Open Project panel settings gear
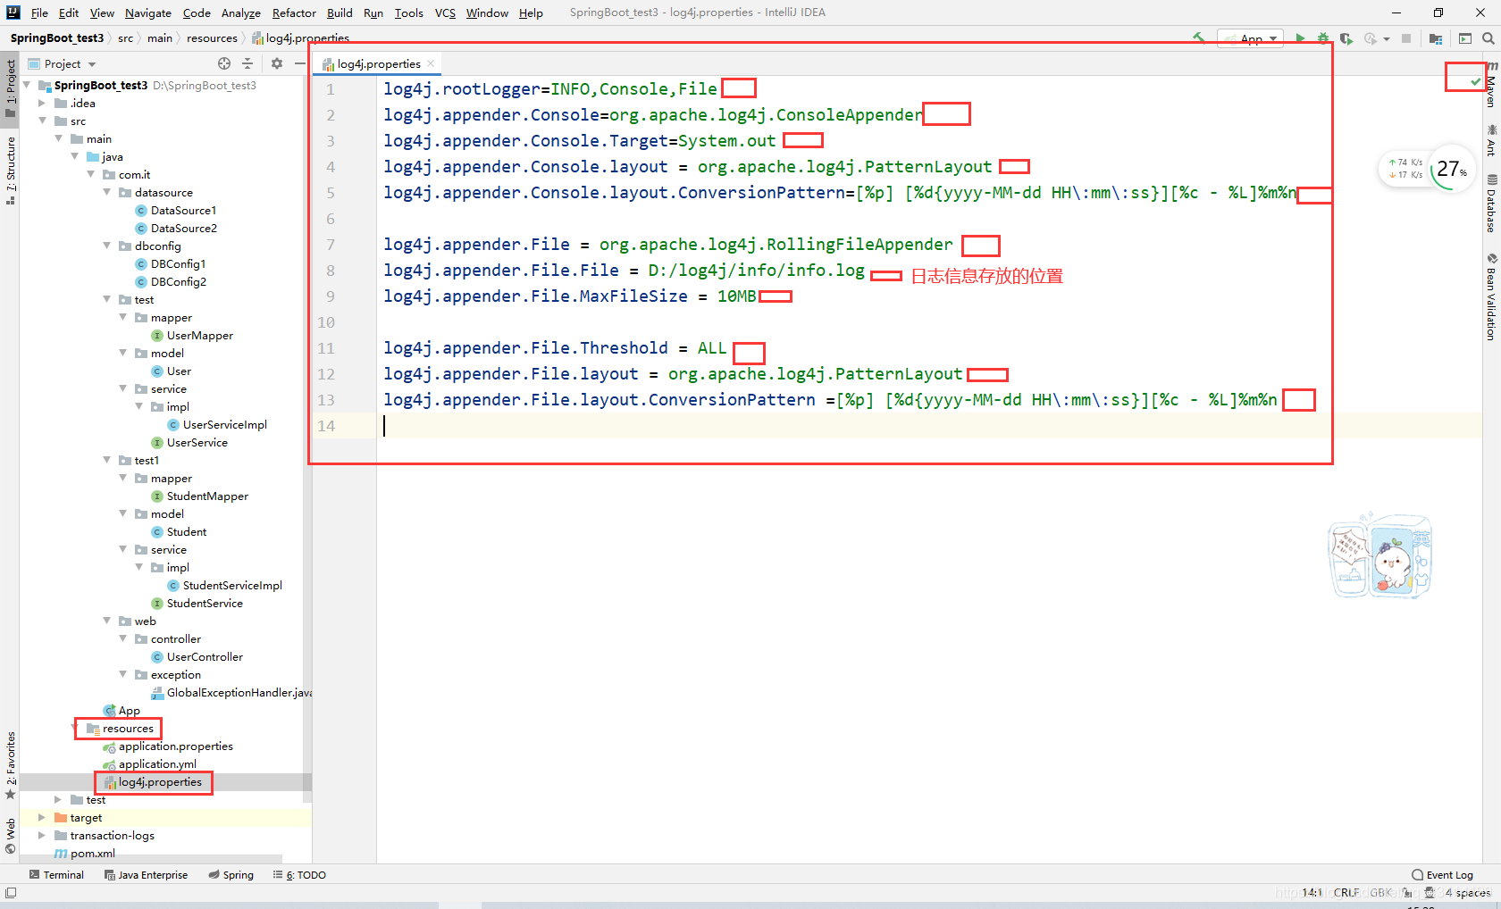Image resolution: width=1501 pixels, height=909 pixels. (277, 63)
